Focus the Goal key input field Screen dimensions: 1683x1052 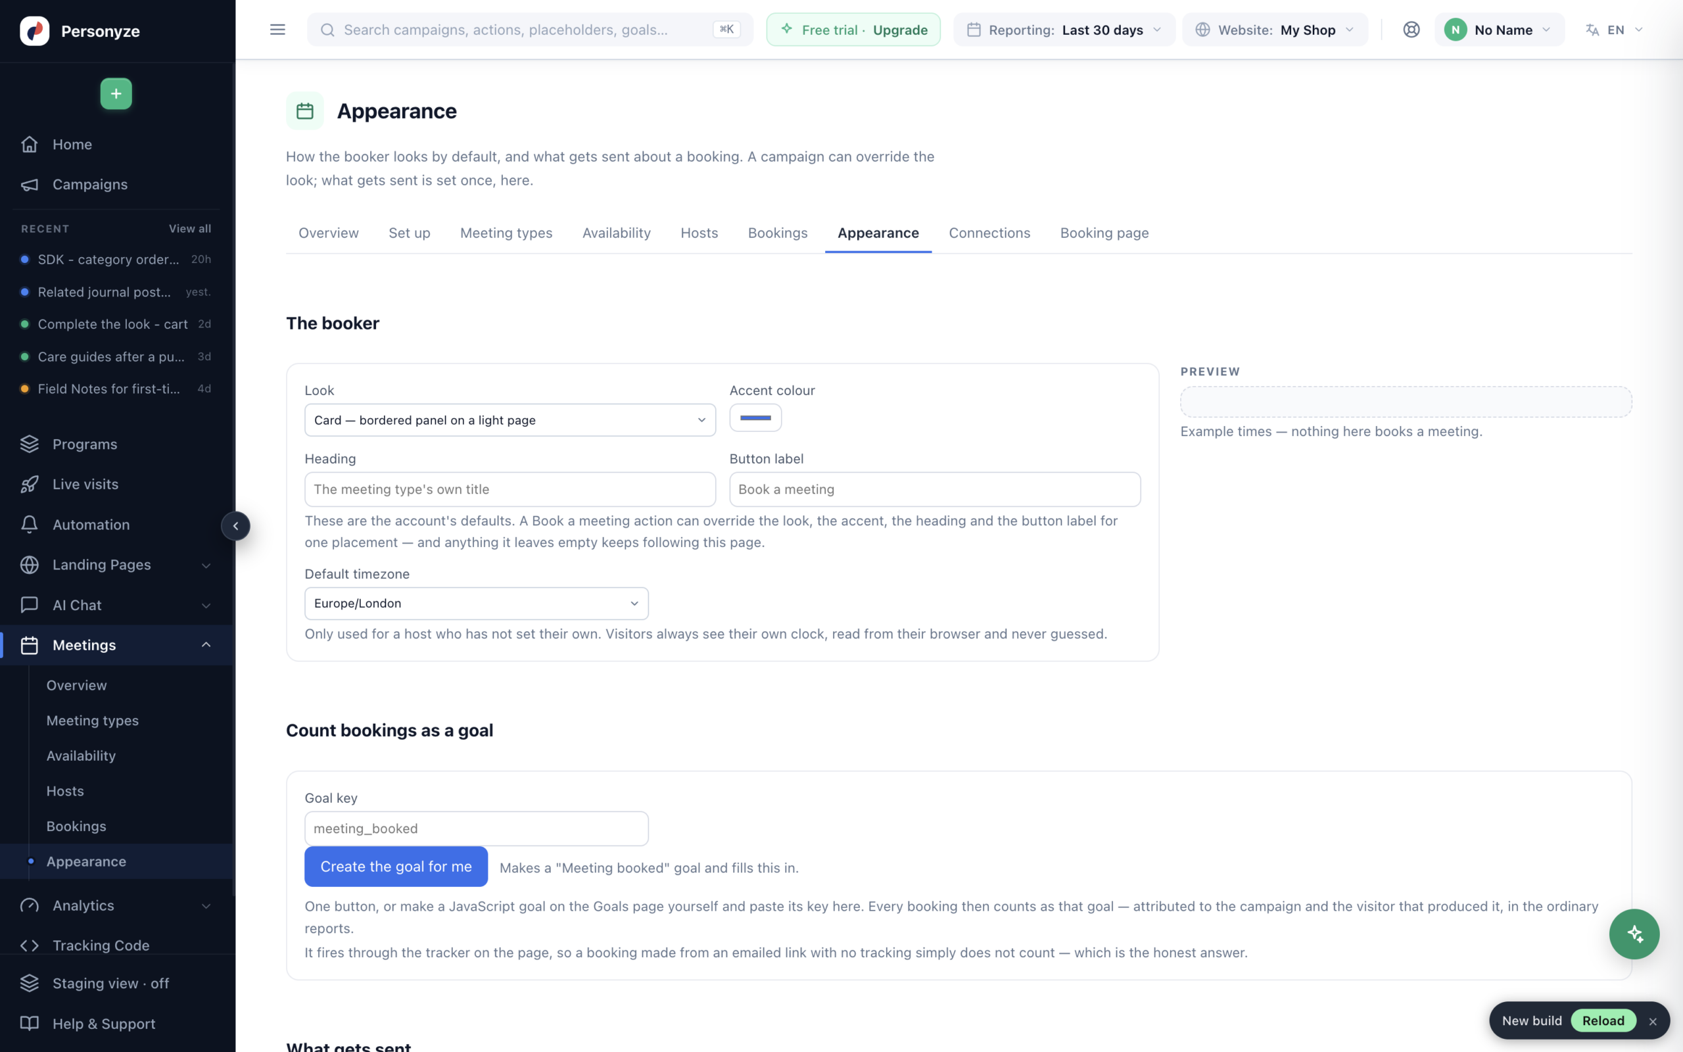[x=477, y=828]
